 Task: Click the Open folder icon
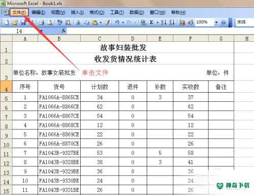click(x=15, y=22)
